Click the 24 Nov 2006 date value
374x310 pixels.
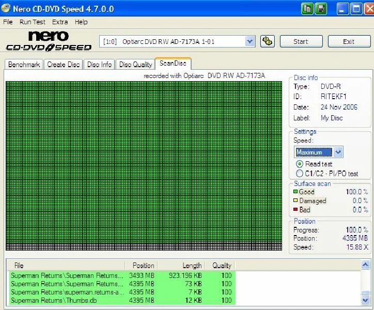coord(339,107)
